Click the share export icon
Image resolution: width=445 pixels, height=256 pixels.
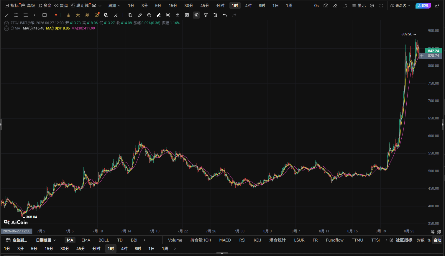437,6
